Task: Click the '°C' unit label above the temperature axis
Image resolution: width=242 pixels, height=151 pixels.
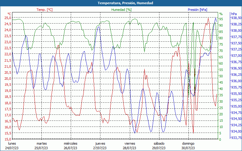Action: [9, 14]
